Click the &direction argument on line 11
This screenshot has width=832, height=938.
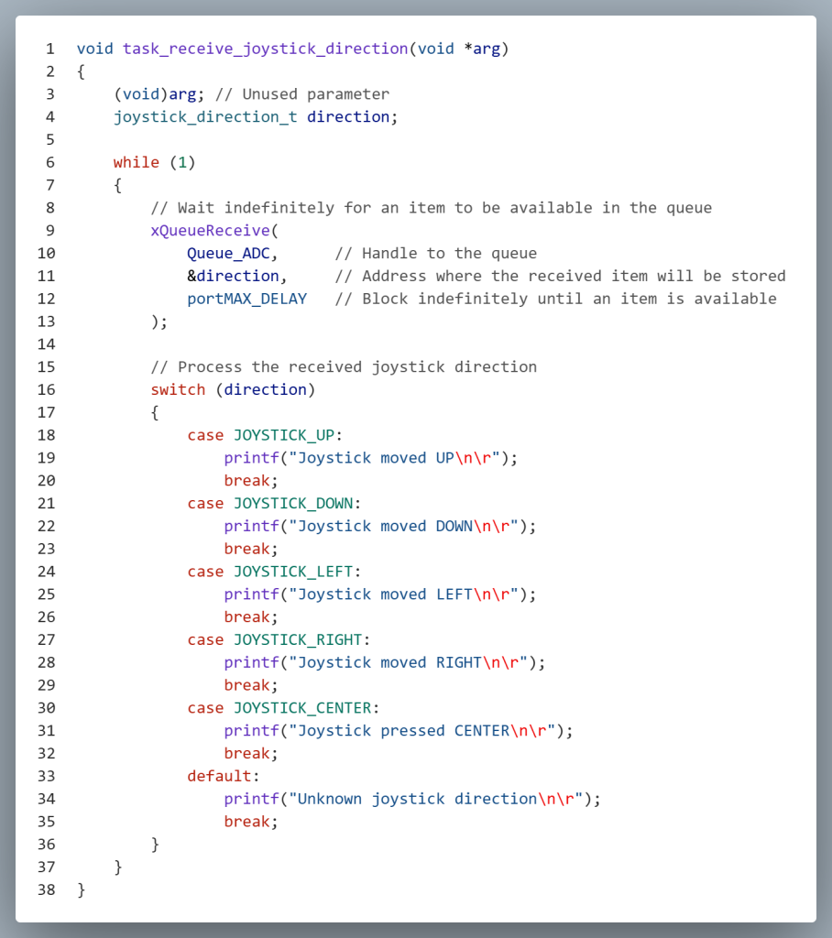coord(236,276)
